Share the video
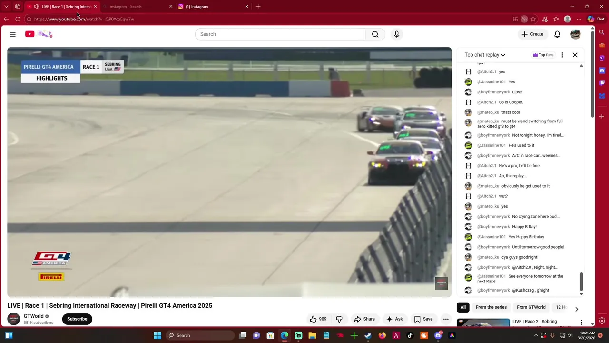609x343 pixels. [364, 319]
